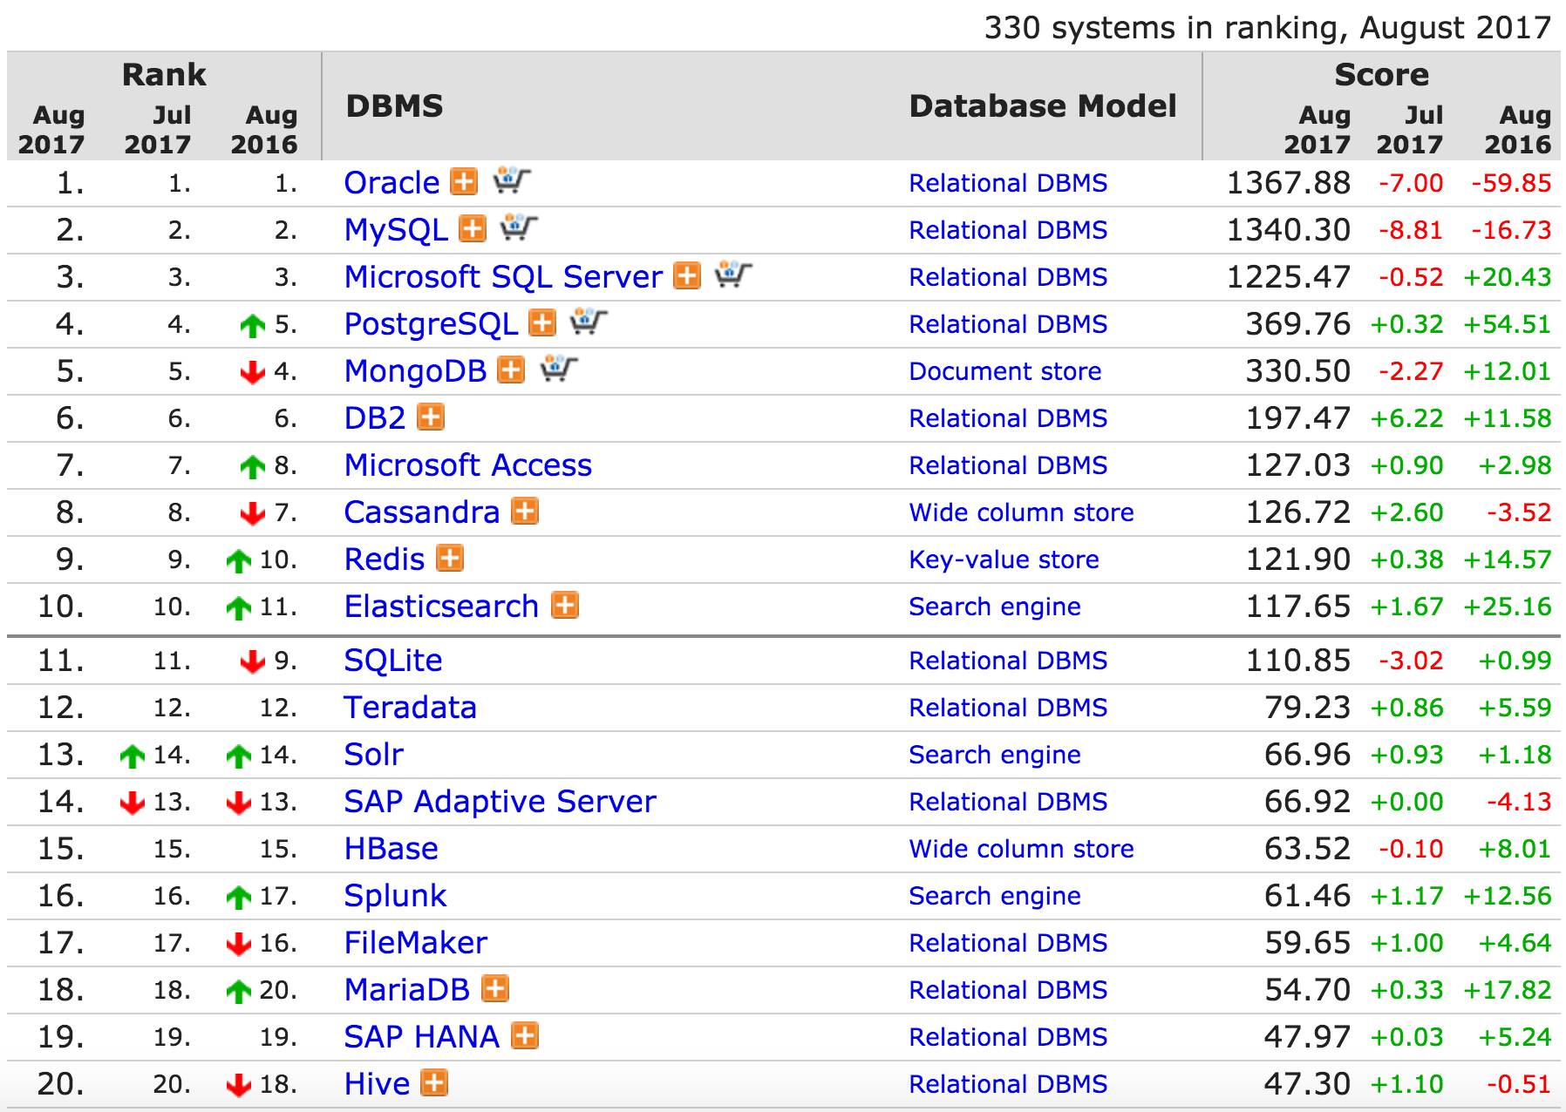Click the orange plus icon next to Elasticsearch

point(565,605)
